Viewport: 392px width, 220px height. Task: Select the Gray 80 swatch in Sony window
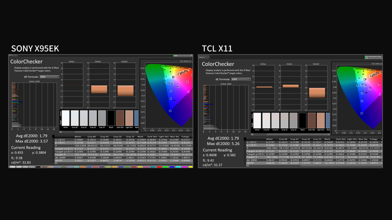coord(75,118)
